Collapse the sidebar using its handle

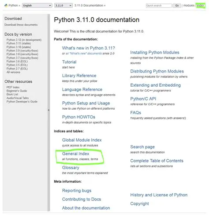[49, 110]
